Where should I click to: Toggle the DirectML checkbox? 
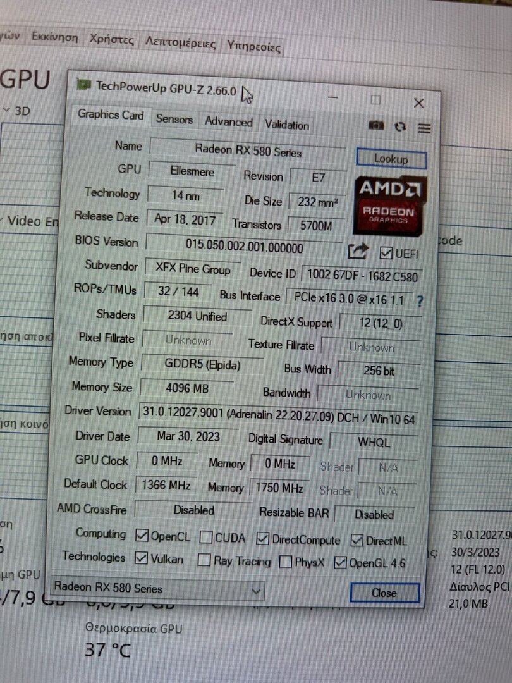[357, 540]
